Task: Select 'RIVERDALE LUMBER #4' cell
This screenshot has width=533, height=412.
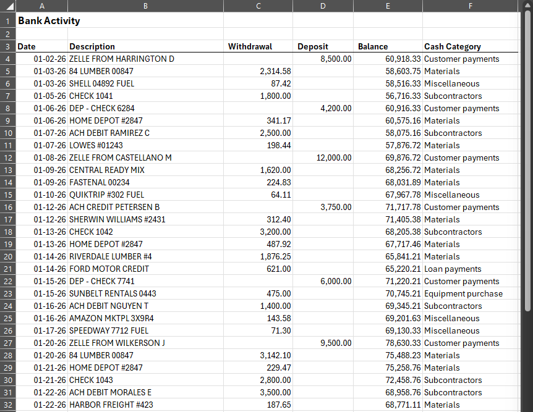Action: coord(145,257)
